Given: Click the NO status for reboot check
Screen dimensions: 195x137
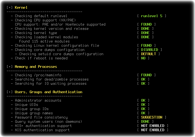Looking at the screenshot, I should [x=143, y=58].
